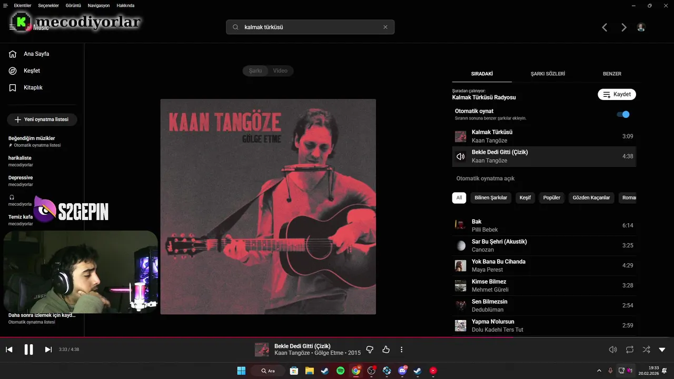Open the Depressive playlist
Screen dimensions: 674x379
coord(42,181)
